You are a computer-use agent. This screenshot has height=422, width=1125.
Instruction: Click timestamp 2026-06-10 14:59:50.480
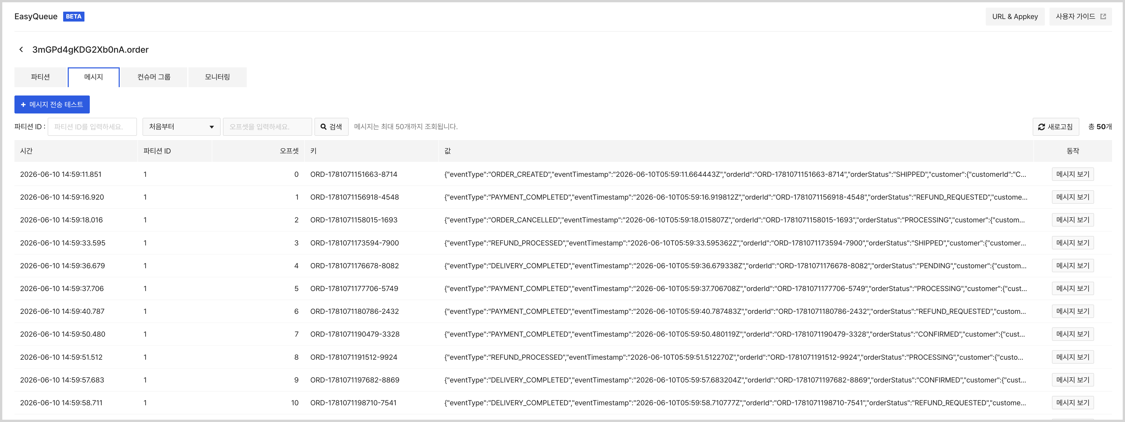click(x=63, y=334)
